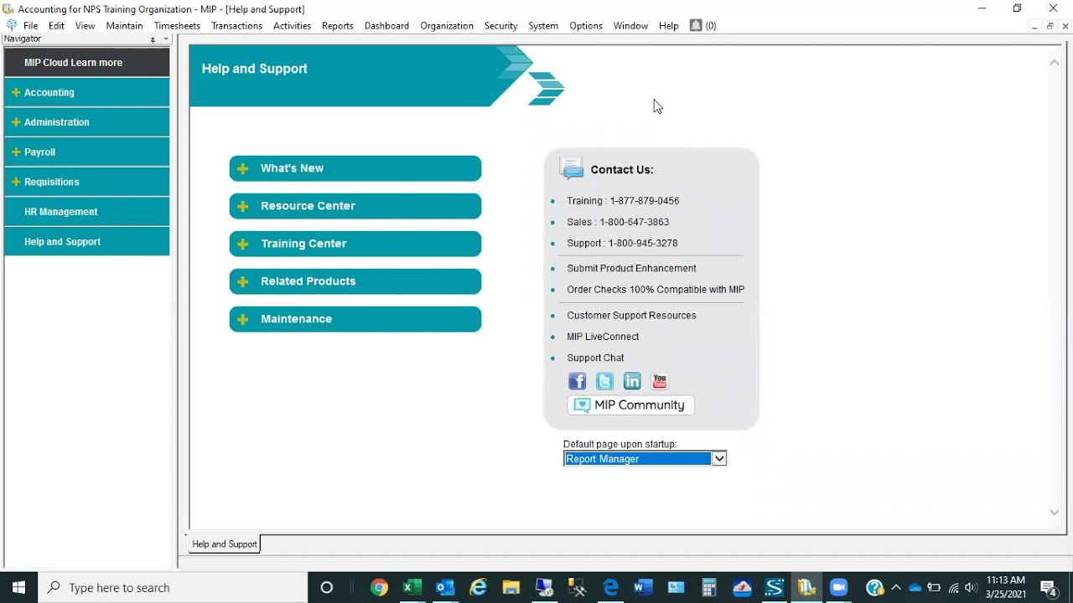1073x603 pixels.
Task: Open the Options menu
Action: click(586, 26)
